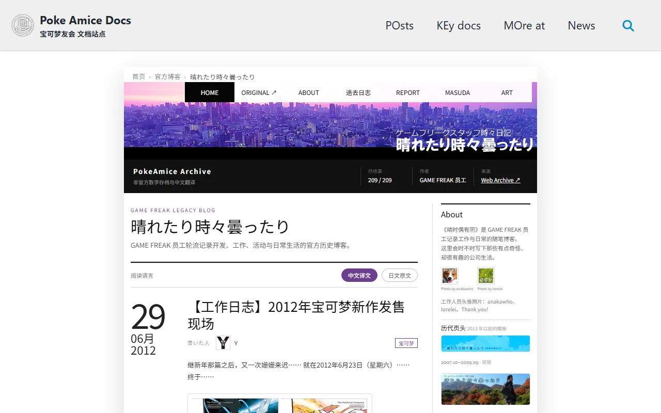Select the autumn mountain header banner
The image size is (661, 413).
click(x=485, y=389)
